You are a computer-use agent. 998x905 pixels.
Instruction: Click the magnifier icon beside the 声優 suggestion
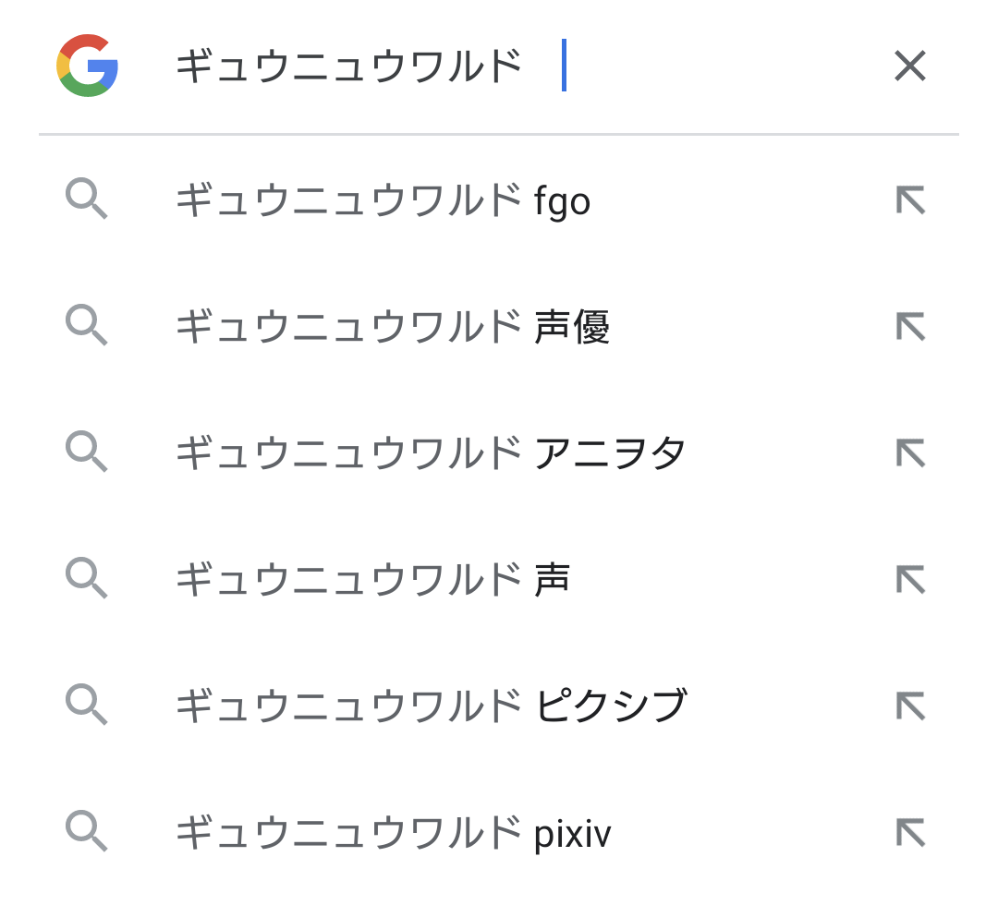87,327
